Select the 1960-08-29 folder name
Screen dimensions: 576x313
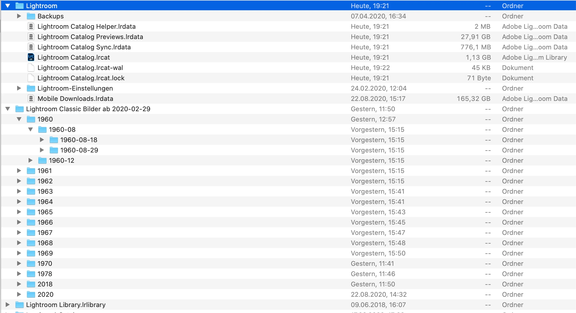[x=79, y=150]
